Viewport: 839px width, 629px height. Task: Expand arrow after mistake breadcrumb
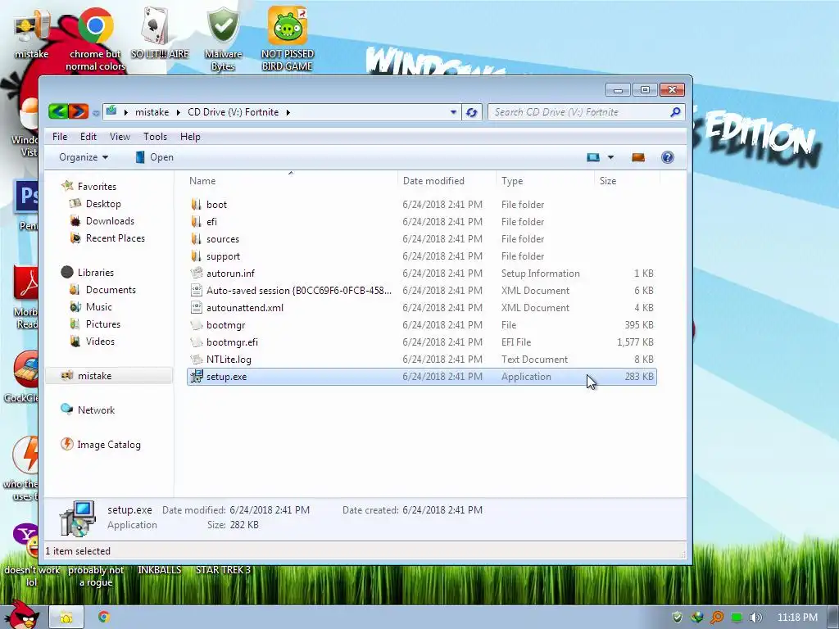coord(178,112)
